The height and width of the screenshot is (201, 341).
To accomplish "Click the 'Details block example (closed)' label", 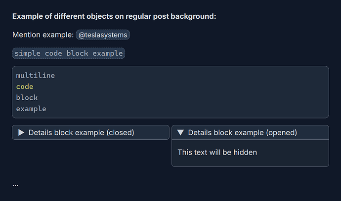I will pos(82,132).
